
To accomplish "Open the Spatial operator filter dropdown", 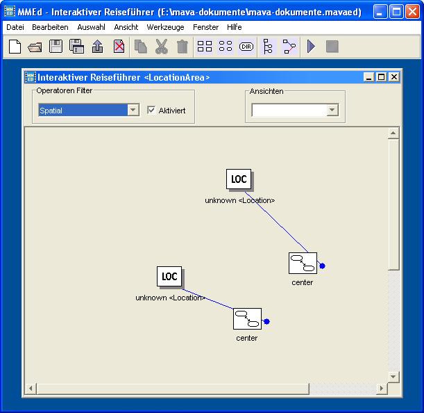I will [x=133, y=110].
